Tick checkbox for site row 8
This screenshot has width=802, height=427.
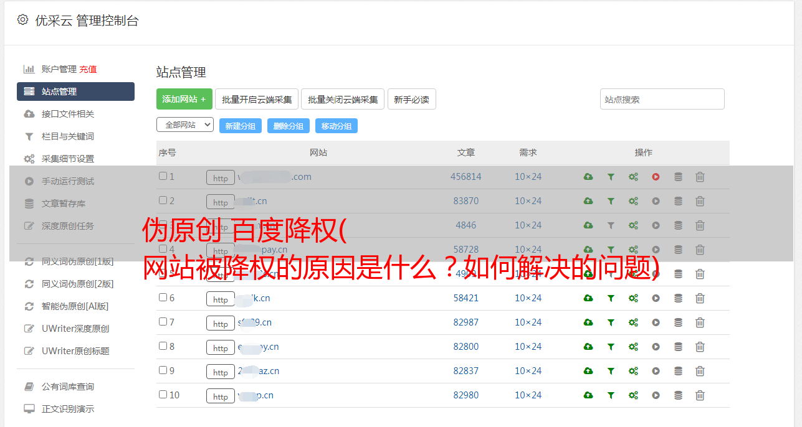(163, 346)
